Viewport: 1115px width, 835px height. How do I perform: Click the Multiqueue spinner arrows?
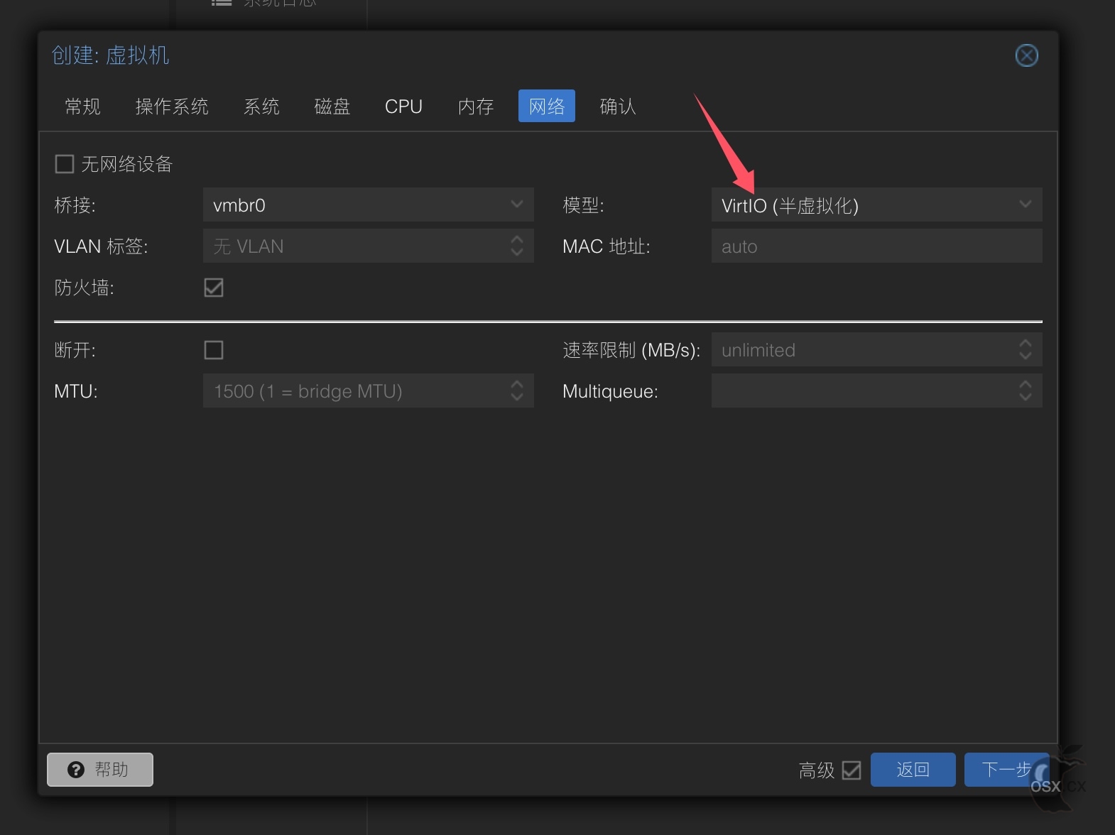tap(1026, 391)
